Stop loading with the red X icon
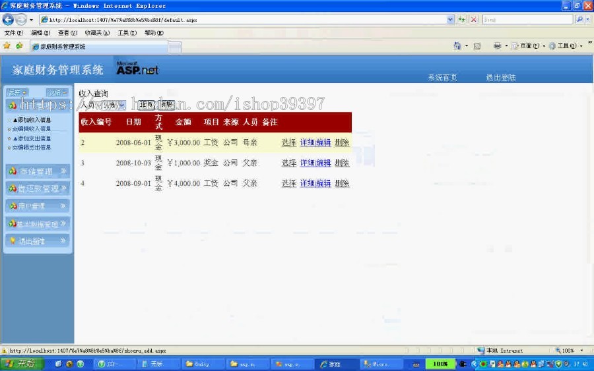 pos(473,20)
